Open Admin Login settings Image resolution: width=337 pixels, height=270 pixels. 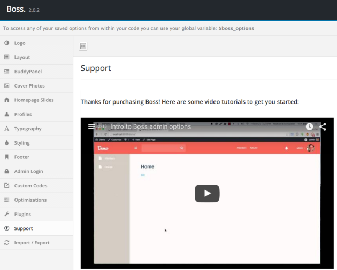point(36,171)
